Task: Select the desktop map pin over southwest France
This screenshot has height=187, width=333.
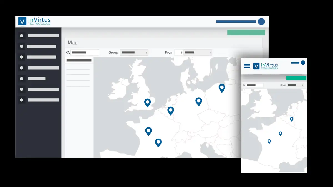Action: 158,142
